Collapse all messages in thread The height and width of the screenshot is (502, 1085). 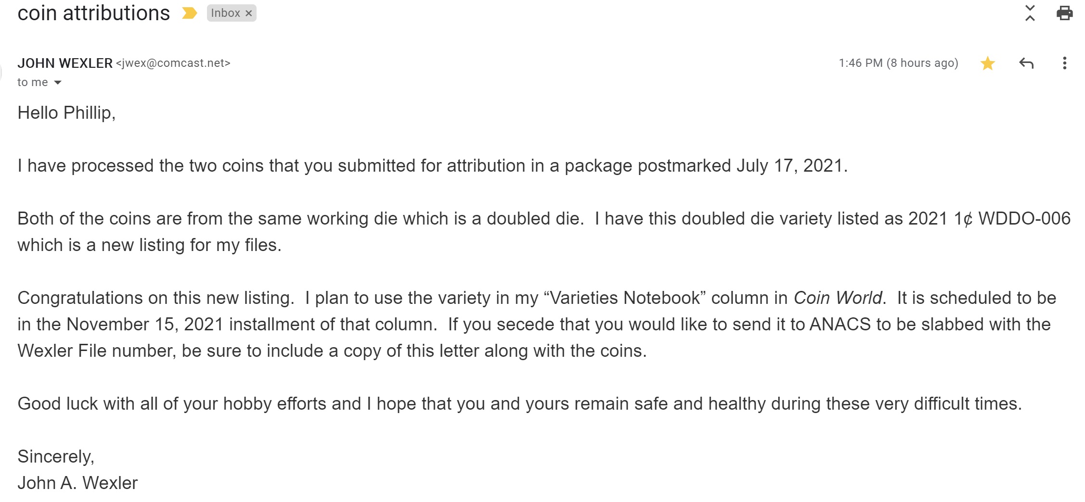pyautogui.click(x=1030, y=13)
